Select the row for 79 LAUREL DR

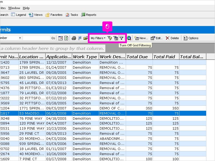[x=103, y=93]
